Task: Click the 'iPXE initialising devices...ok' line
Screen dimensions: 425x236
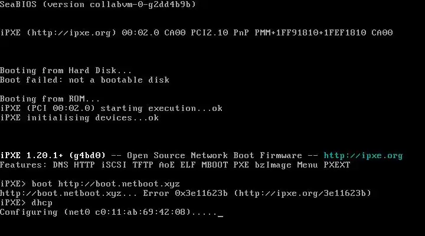Action: (79, 118)
